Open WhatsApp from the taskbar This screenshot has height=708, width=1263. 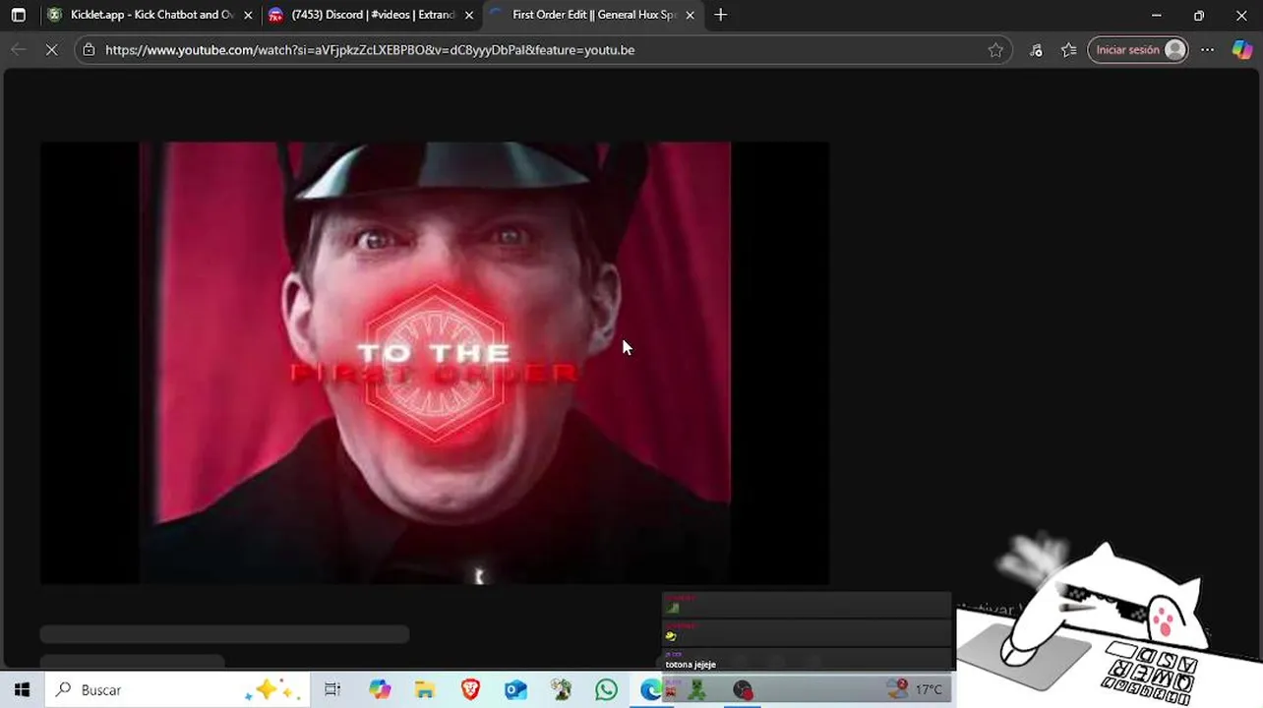pyautogui.click(x=606, y=690)
